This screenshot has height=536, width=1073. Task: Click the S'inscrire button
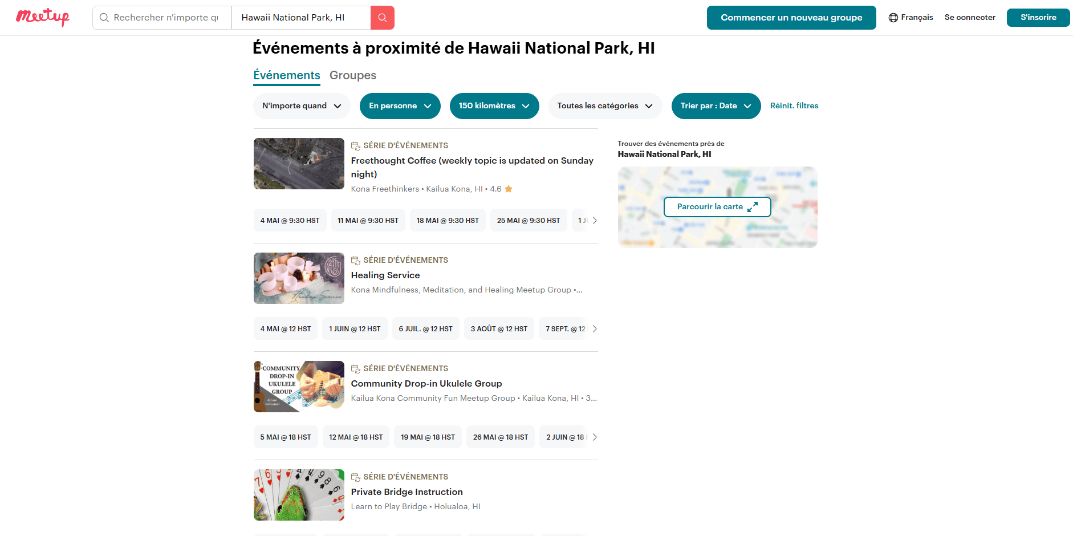pyautogui.click(x=1038, y=18)
